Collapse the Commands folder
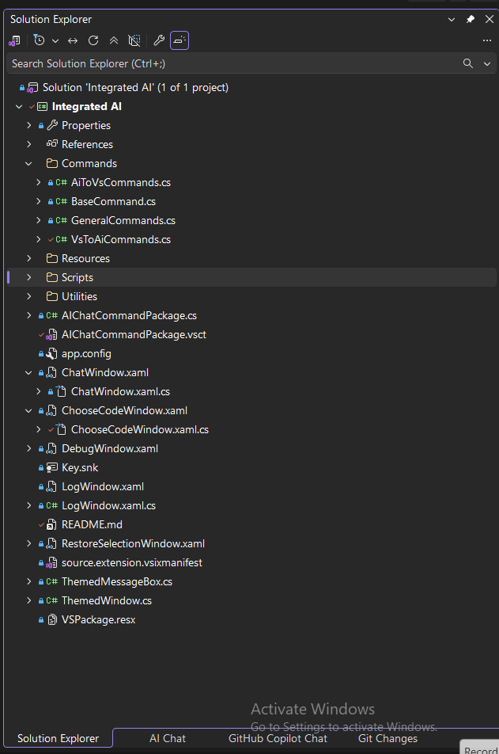 tap(28, 163)
